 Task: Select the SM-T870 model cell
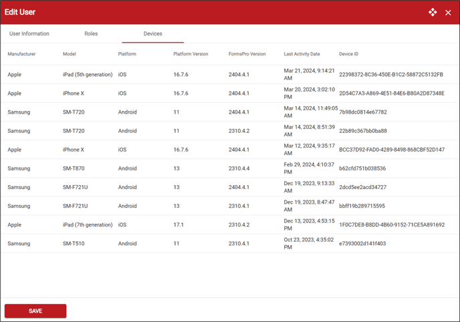click(74, 168)
